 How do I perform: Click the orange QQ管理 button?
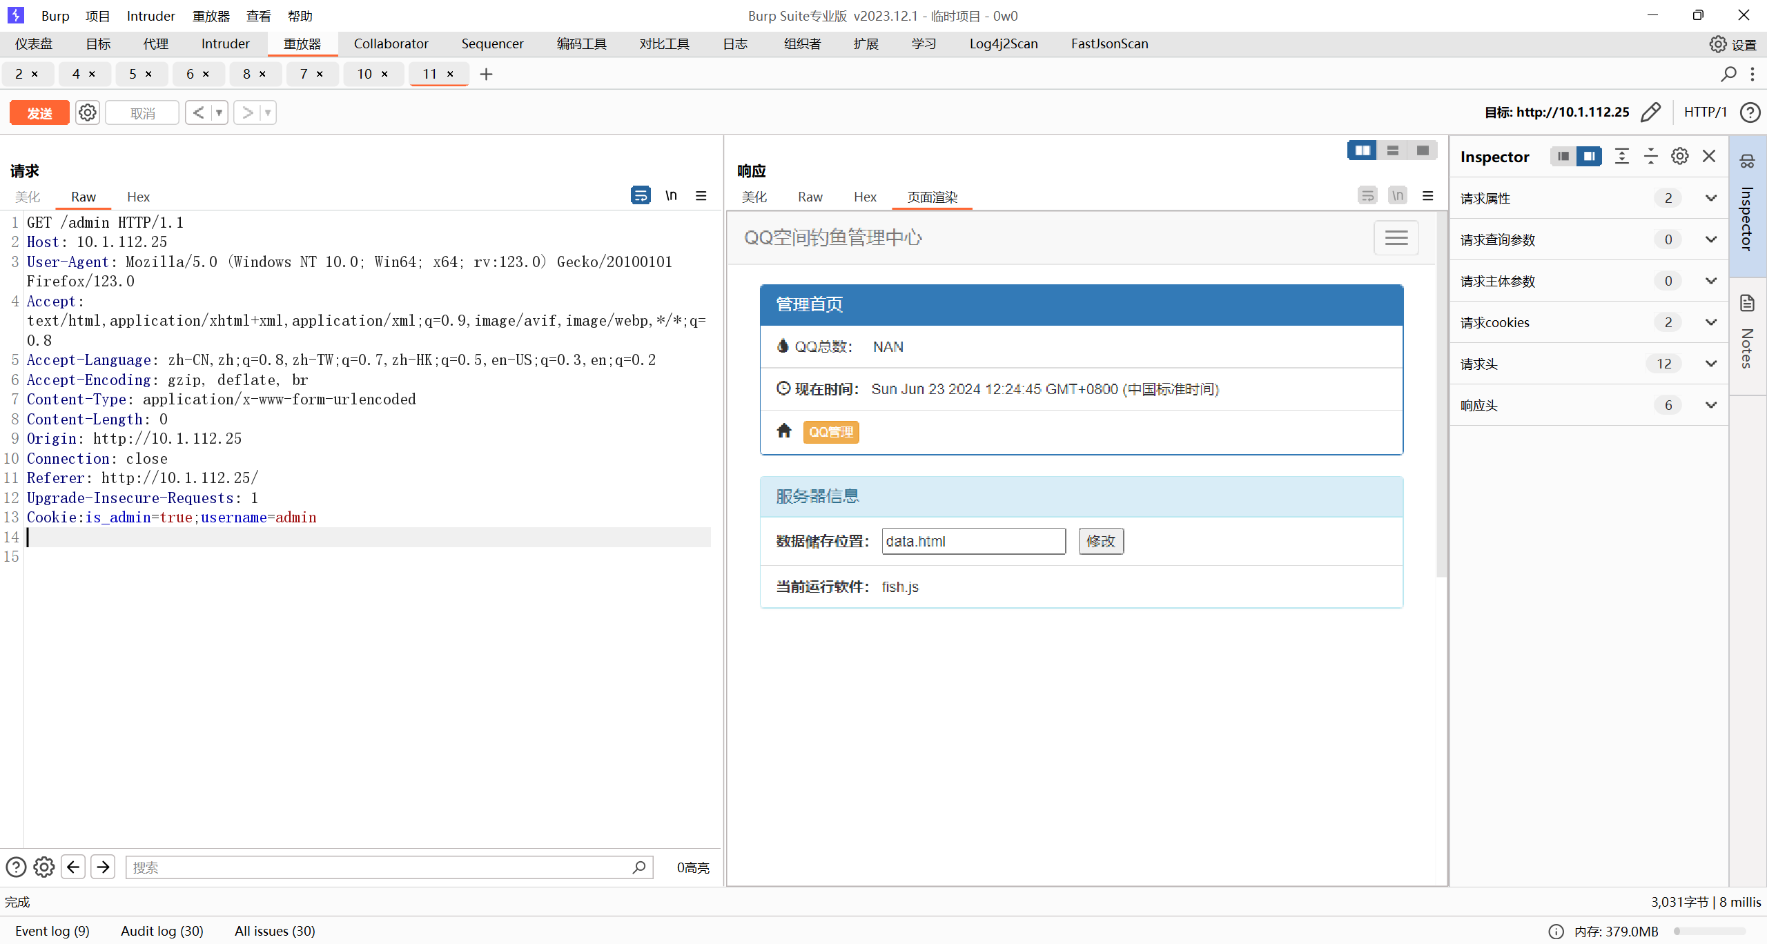coord(831,432)
